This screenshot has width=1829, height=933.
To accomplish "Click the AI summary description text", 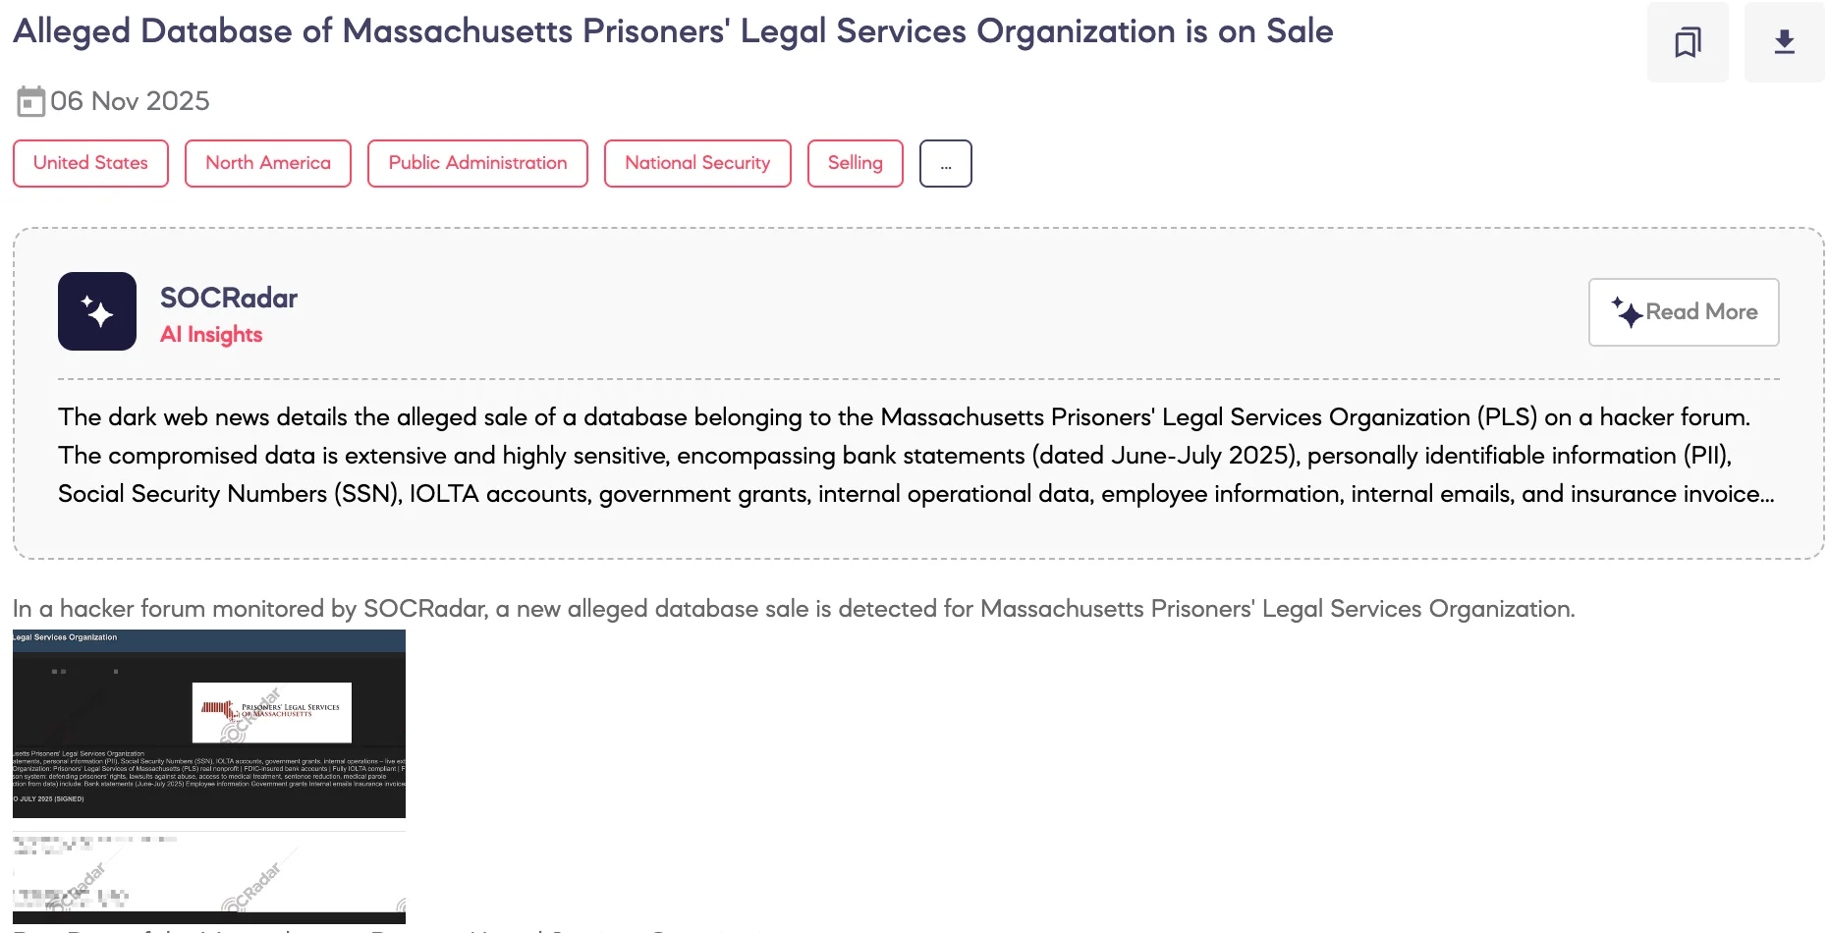I will (914, 455).
